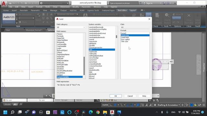Viewport: 207px width, 116px height.
Task: Toggle polar tracking icon in status bar
Action: 115,105
